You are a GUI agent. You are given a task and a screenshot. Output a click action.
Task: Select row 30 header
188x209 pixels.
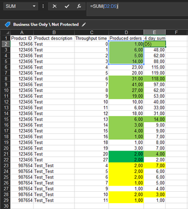click(x=6, y=206)
